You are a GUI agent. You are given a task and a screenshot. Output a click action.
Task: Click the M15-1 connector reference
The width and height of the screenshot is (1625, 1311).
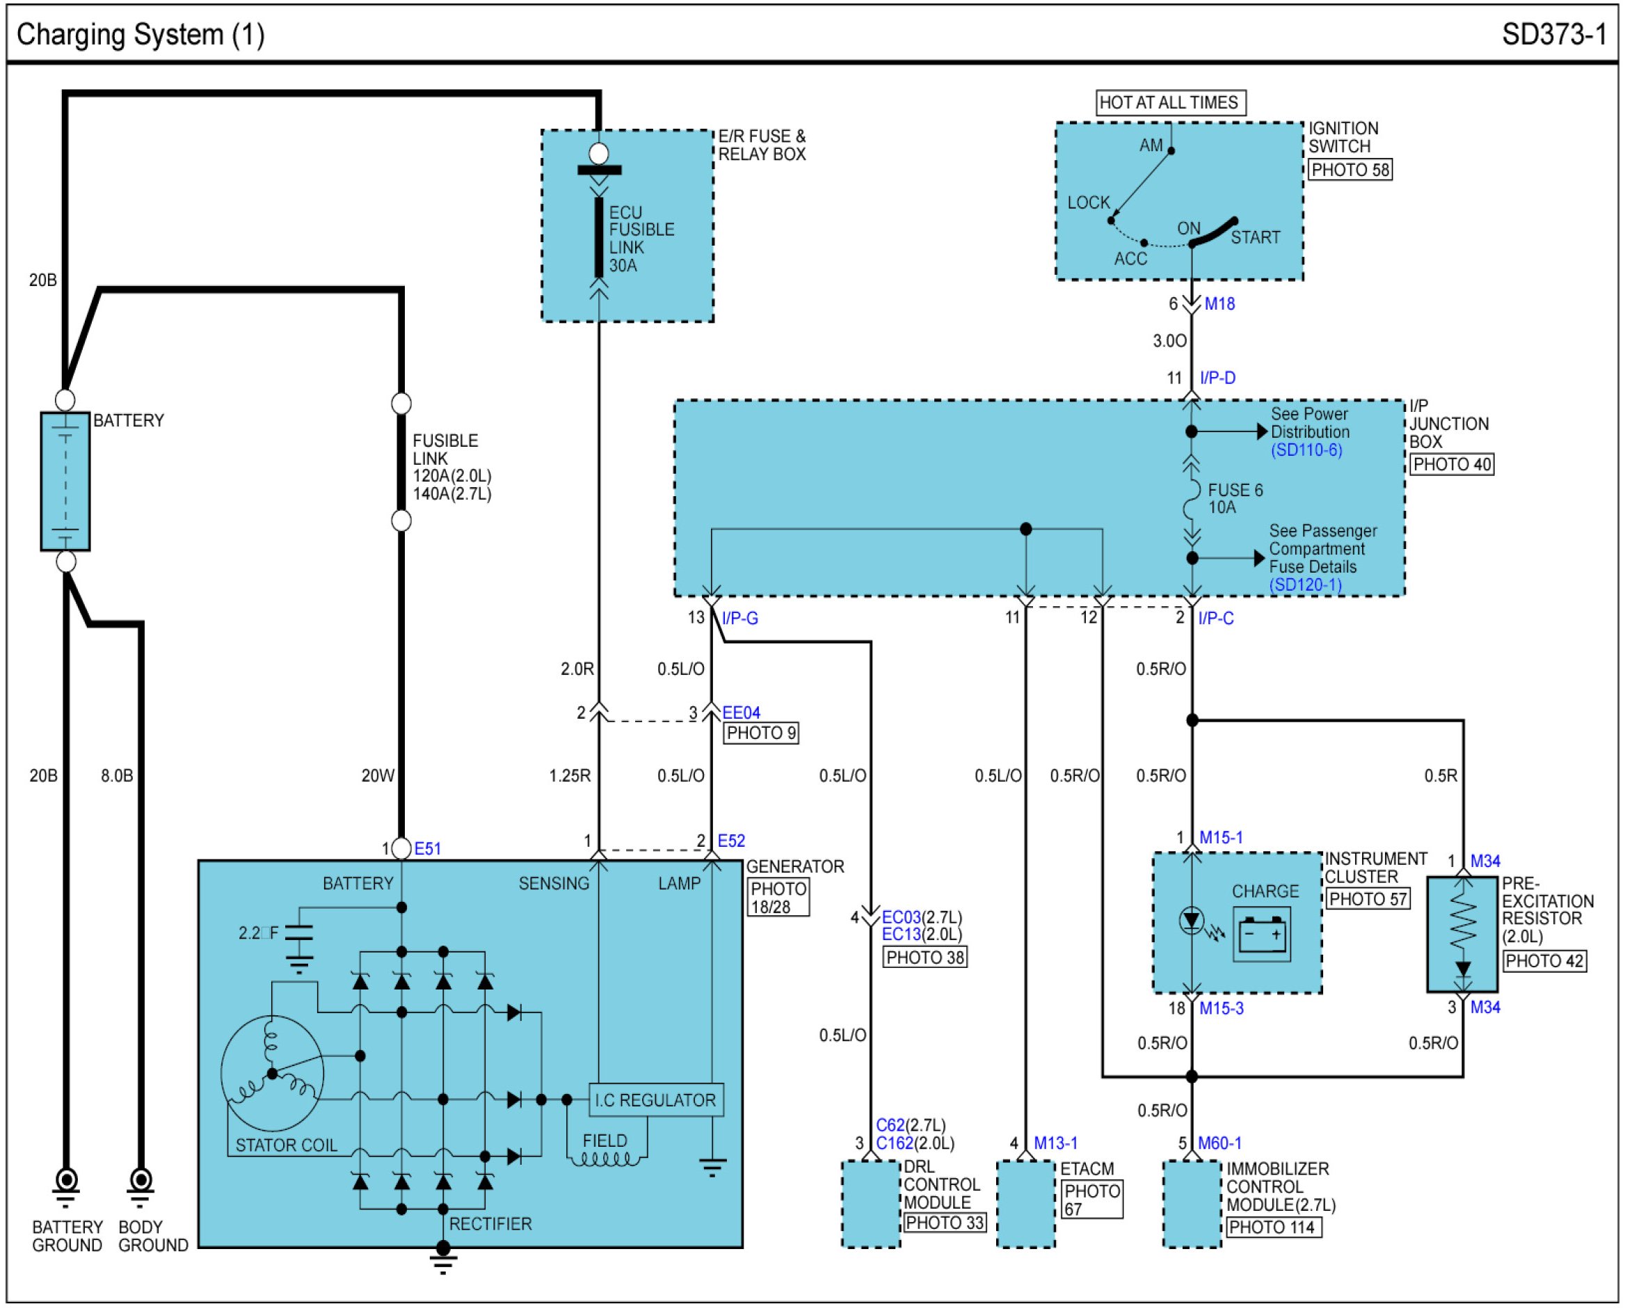coord(1220,838)
